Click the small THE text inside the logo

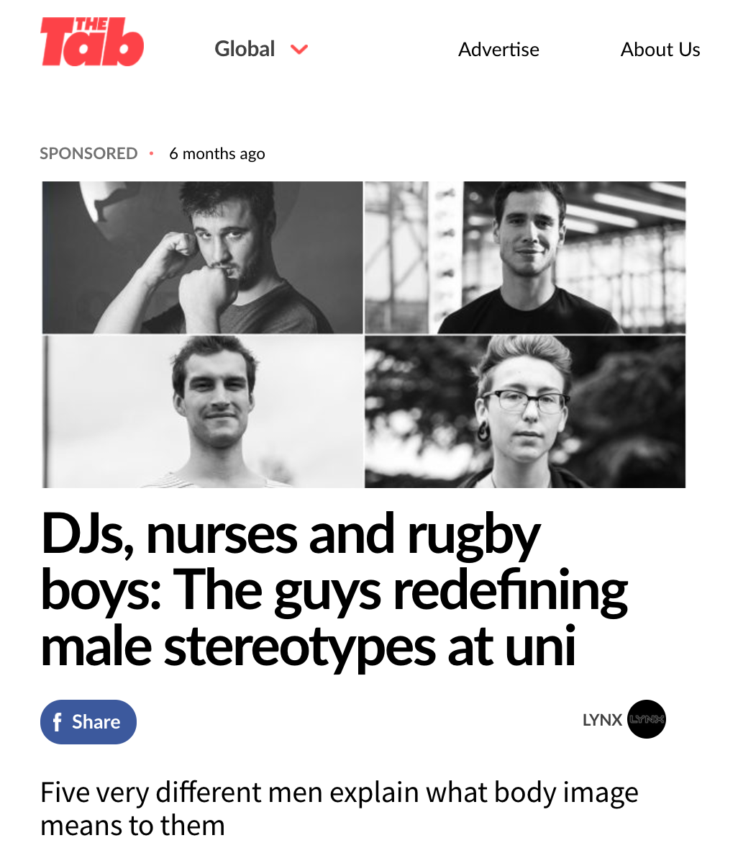coord(91,24)
